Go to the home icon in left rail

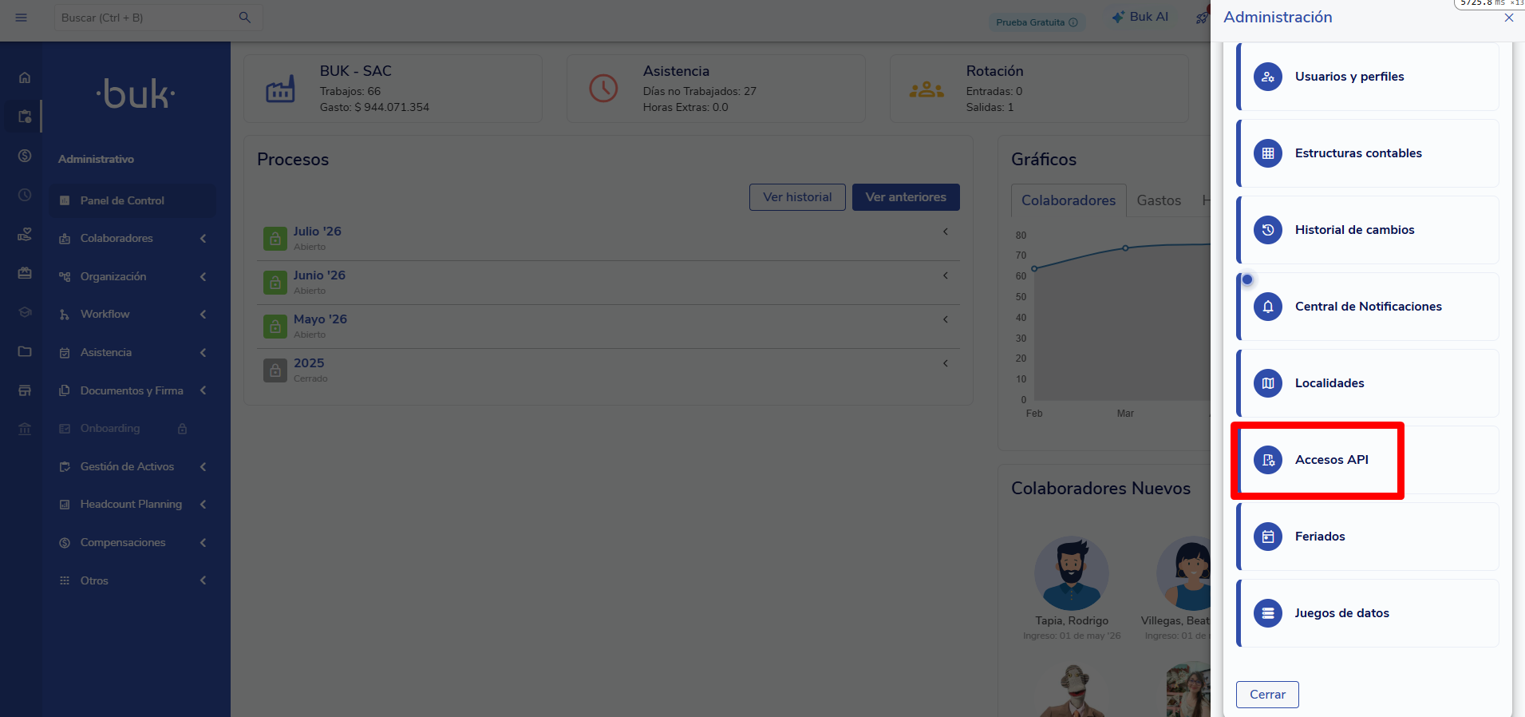[25, 77]
